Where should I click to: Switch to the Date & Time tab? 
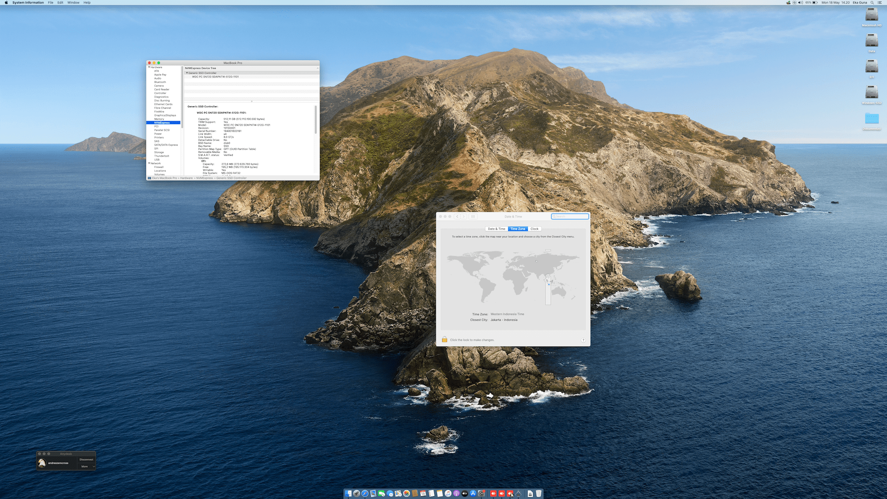[x=496, y=229]
